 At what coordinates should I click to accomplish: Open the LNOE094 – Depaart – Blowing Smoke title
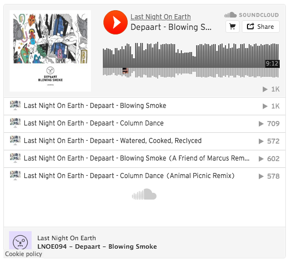click(x=97, y=246)
